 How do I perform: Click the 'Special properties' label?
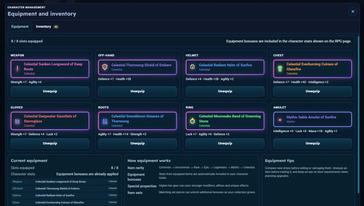142,186
